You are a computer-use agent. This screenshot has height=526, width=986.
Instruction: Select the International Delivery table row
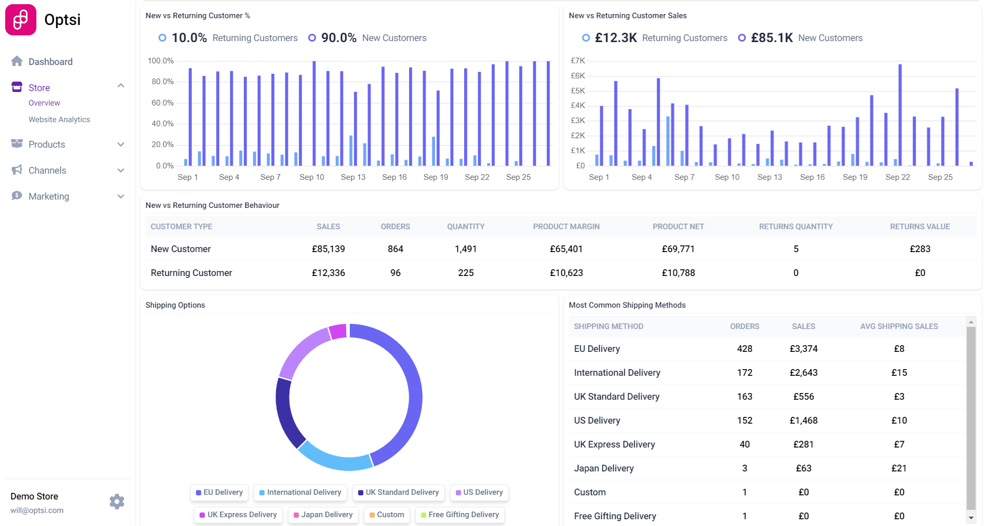click(767, 373)
